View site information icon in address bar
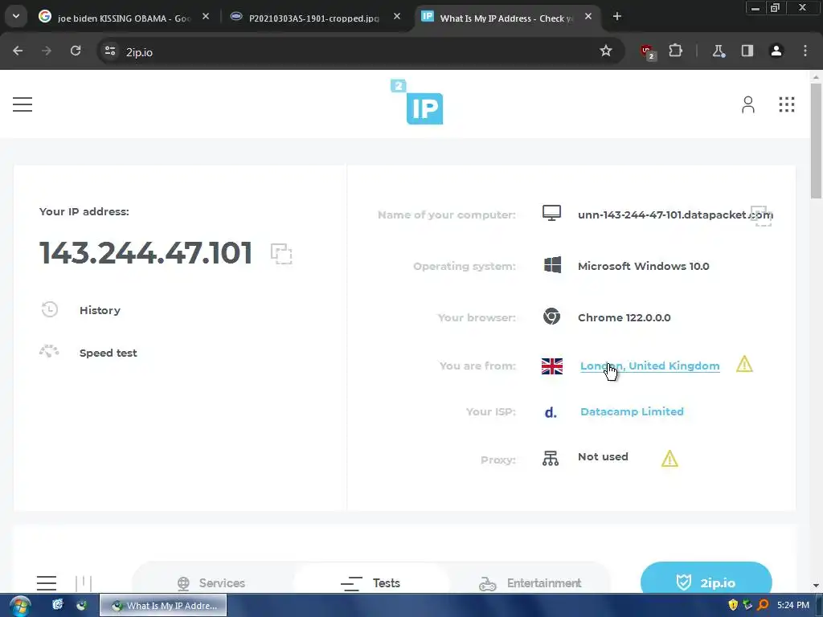The image size is (823, 617). click(x=109, y=51)
